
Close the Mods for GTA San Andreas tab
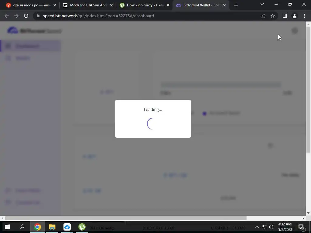tap(111, 5)
